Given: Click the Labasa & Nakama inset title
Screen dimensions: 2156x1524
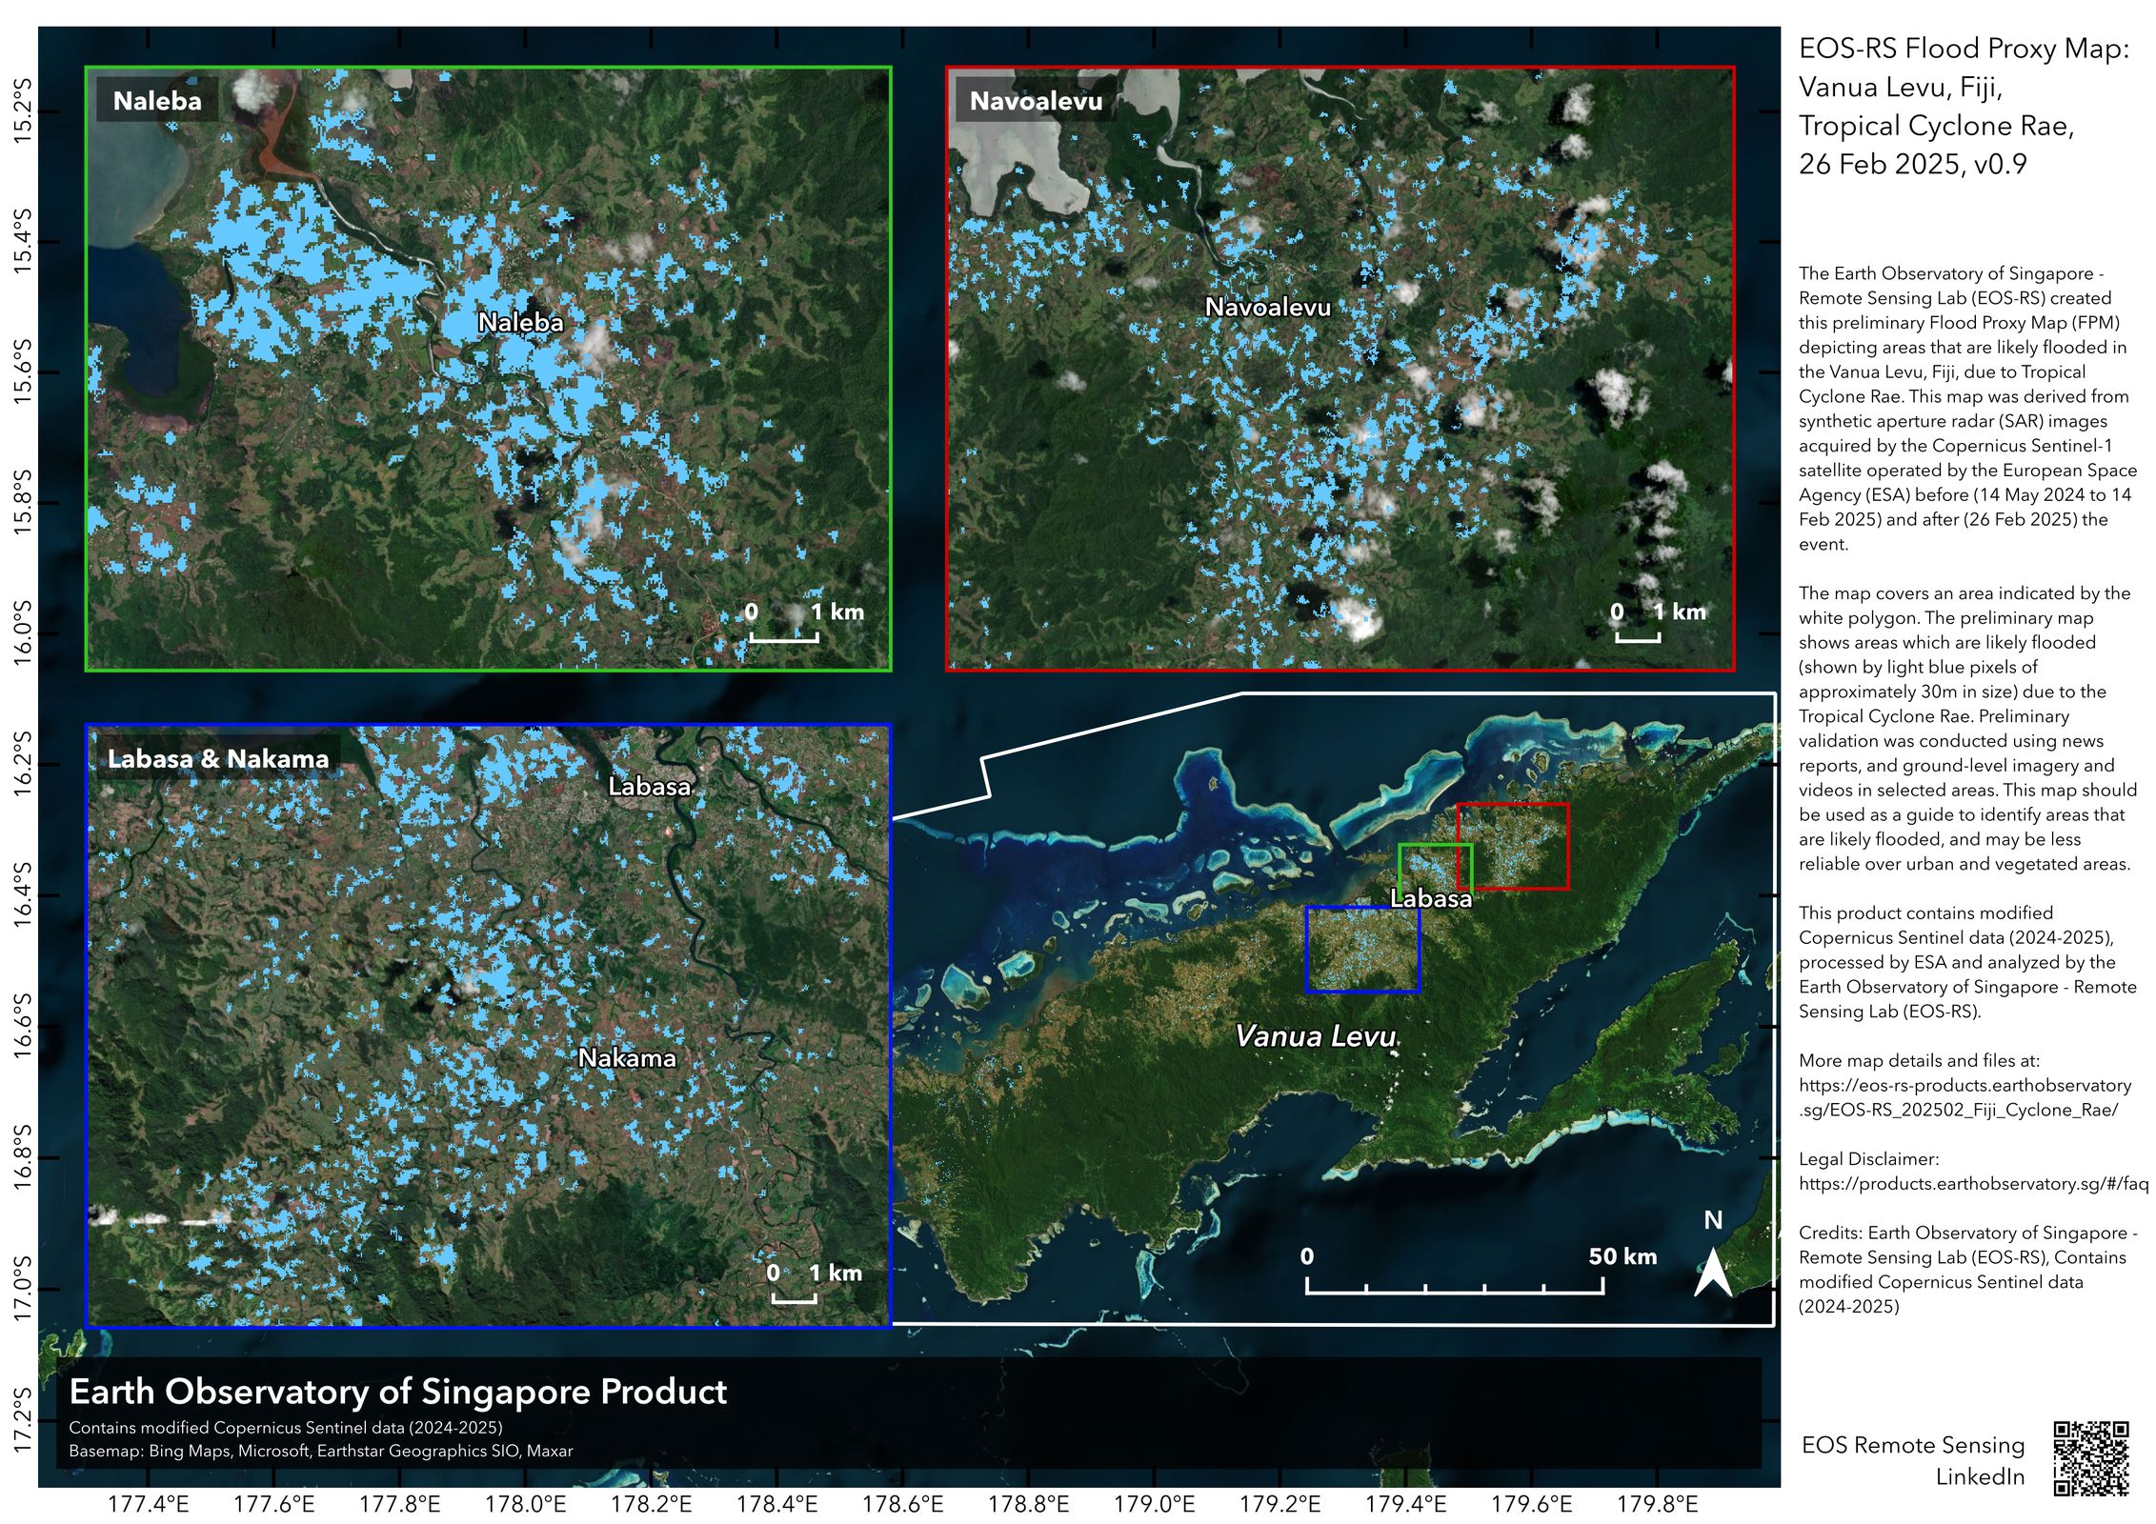Looking at the screenshot, I should click(218, 759).
